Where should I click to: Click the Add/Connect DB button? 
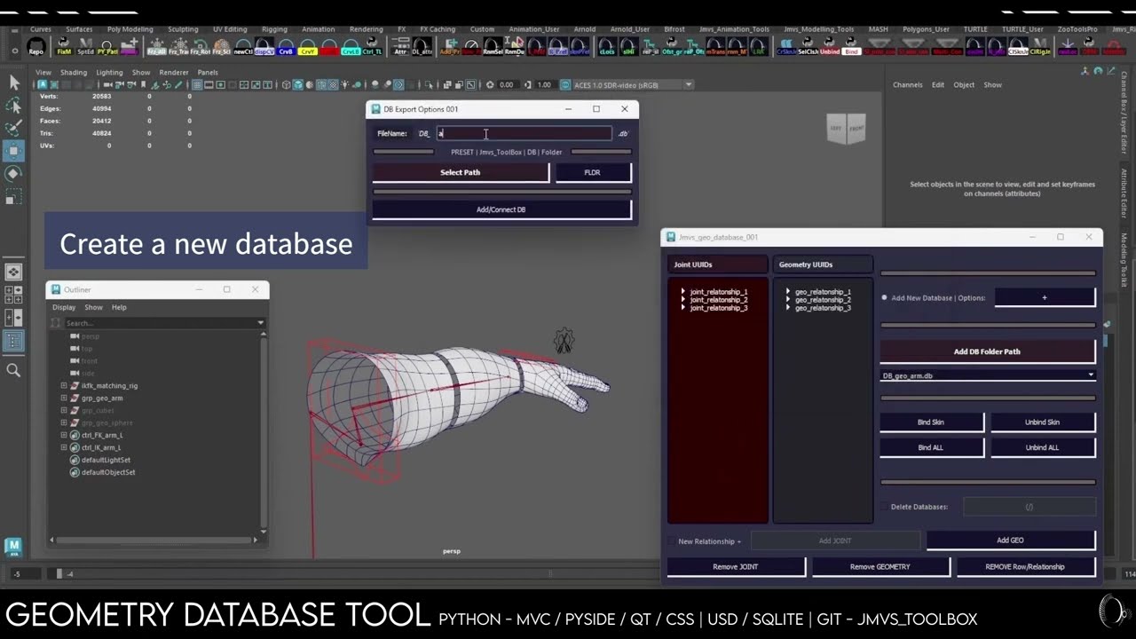501,209
